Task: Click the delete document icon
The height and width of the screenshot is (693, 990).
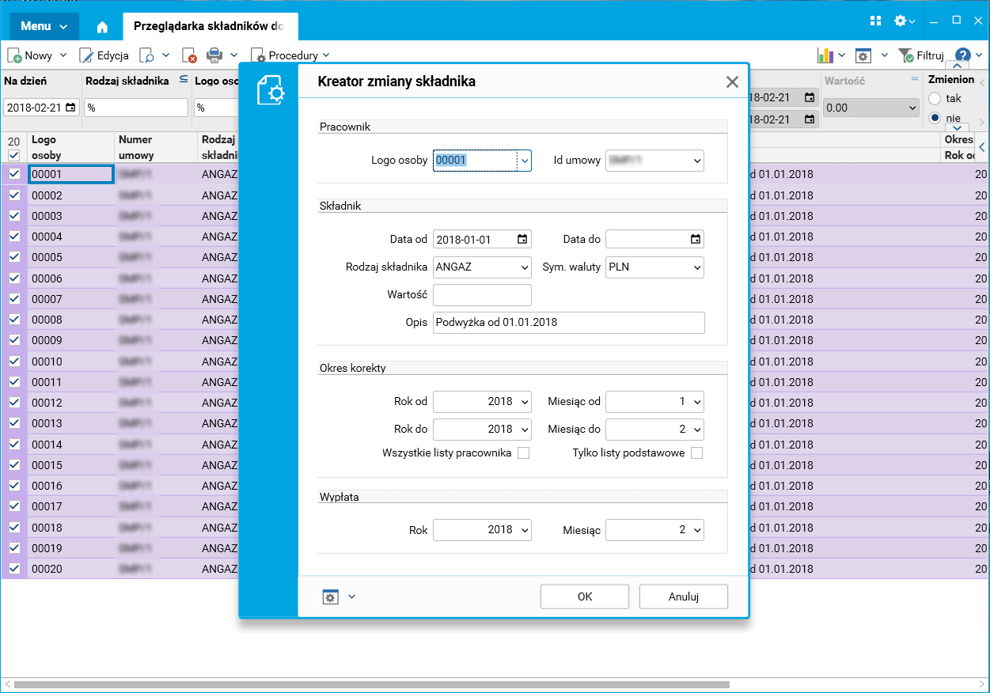Action: coord(189,55)
